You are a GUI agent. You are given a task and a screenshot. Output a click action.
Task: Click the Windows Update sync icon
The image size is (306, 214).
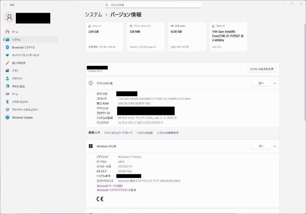7,118
